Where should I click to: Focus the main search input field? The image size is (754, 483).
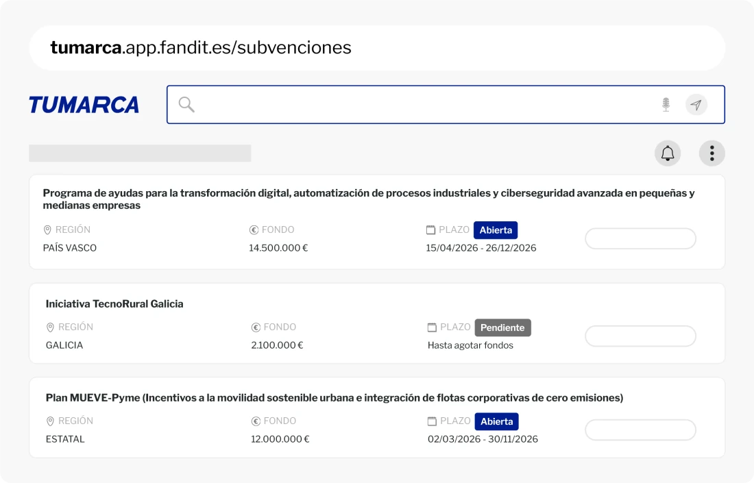click(x=446, y=104)
